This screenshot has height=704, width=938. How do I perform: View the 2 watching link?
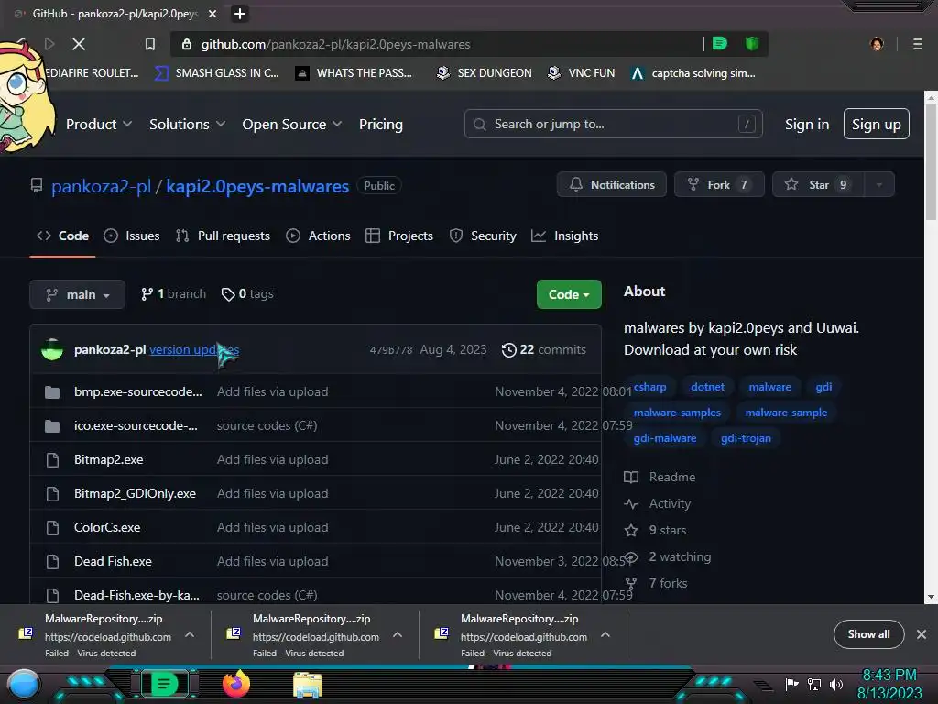click(x=668, y=556)
